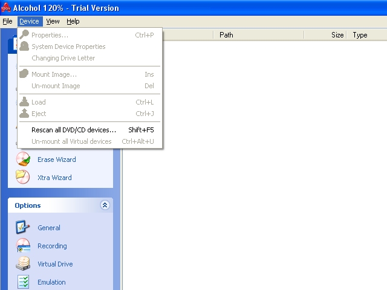
Task: Close the open Device menu
Action: click(x=30, y=22)
